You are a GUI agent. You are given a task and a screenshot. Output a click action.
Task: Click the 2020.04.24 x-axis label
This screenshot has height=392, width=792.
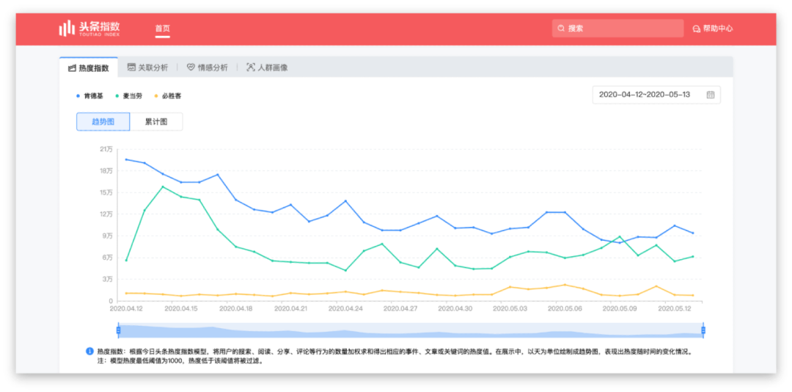[x=345, y=307]
